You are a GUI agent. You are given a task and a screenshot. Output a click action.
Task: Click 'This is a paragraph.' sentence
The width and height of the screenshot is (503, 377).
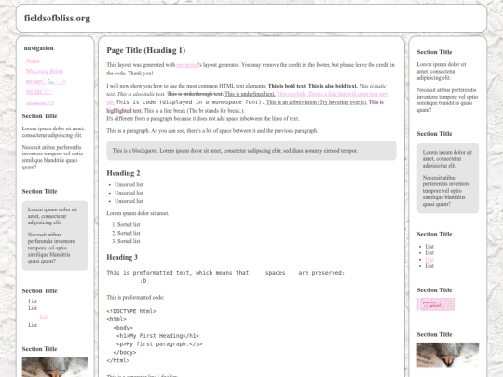[x=128, y=131]
